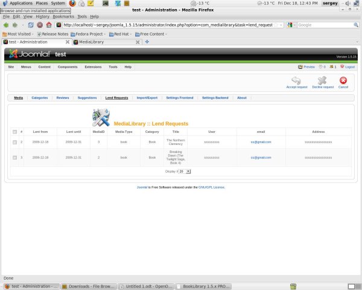Click the Media submenu link
This screenshot has height=290, width=362.
(19, 98)
